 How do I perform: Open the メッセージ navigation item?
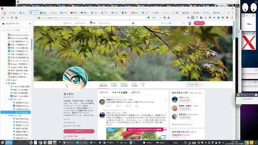[x=105, y=23]
